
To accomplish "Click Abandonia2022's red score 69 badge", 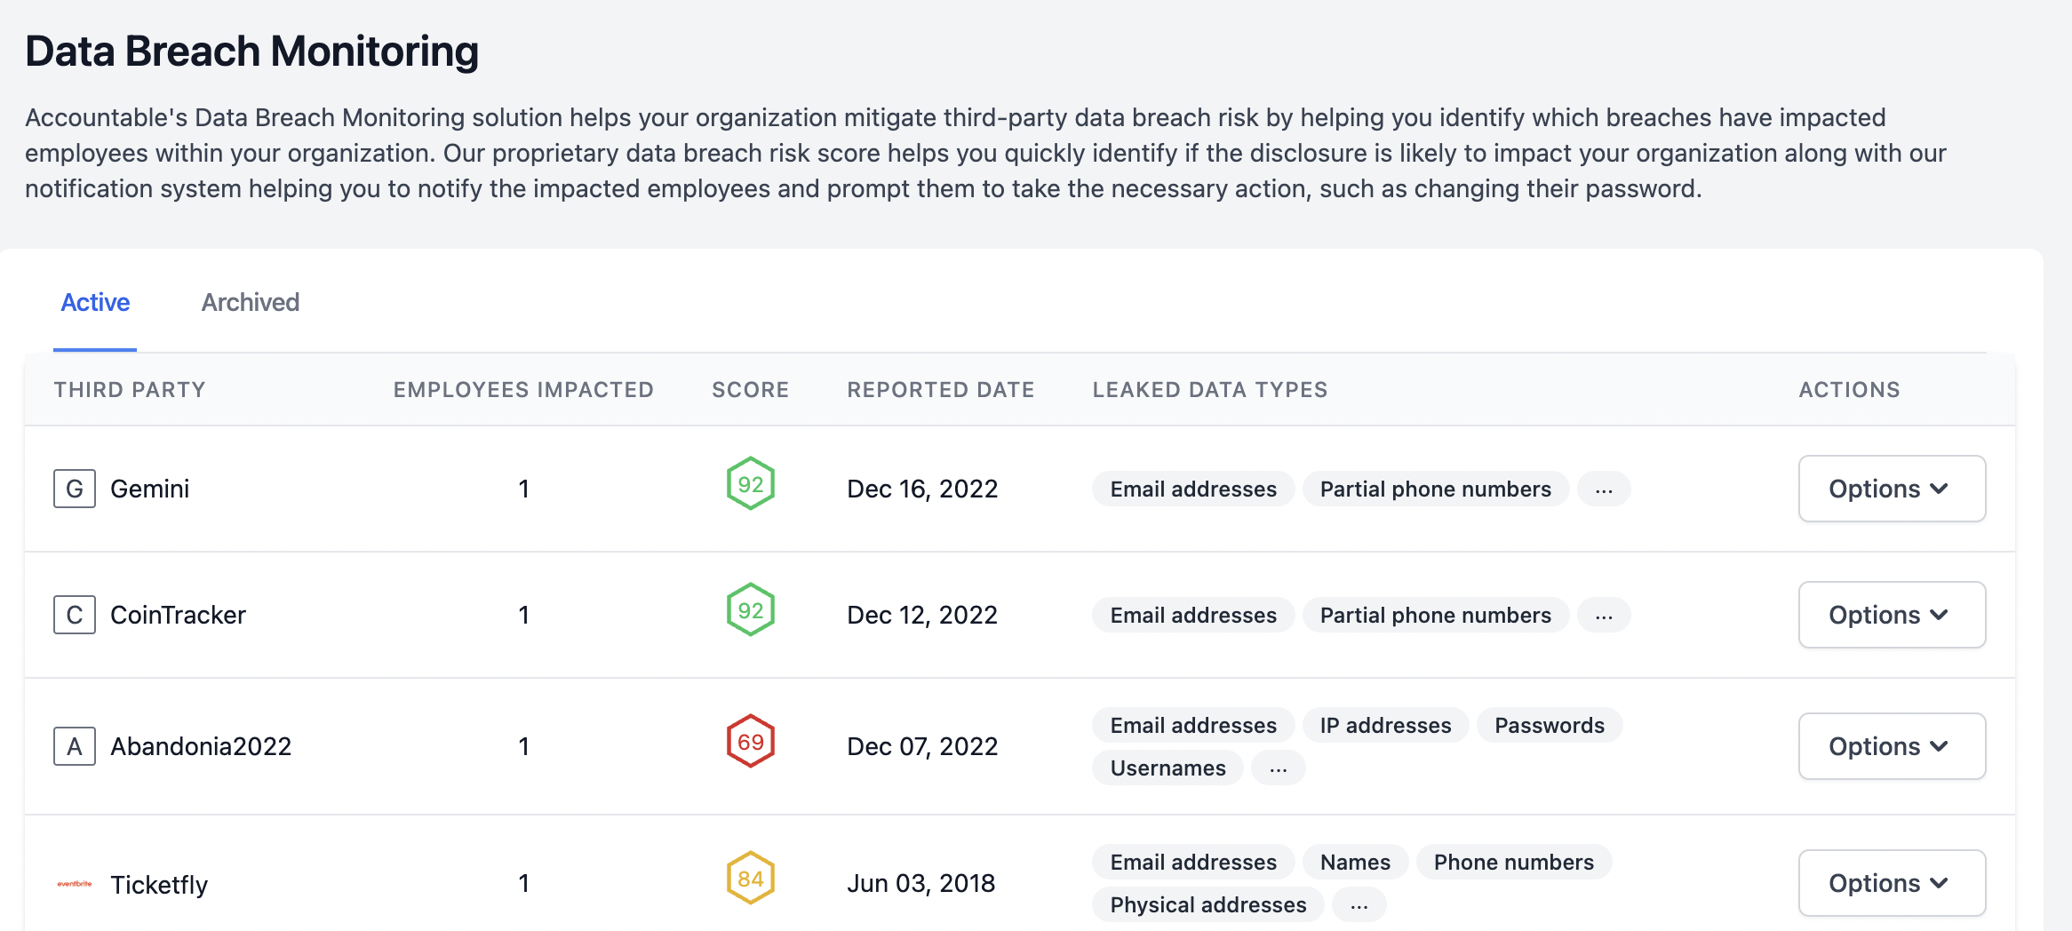I will (x=751, y=742).
